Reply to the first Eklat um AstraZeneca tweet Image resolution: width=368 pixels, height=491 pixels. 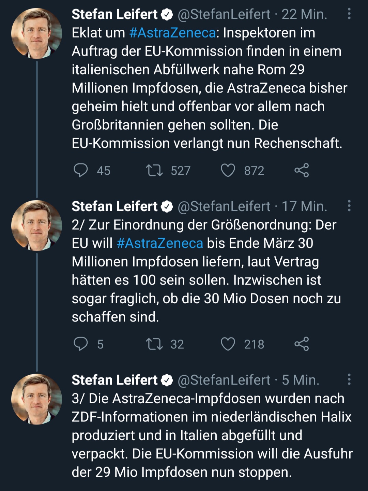point(81,170)
